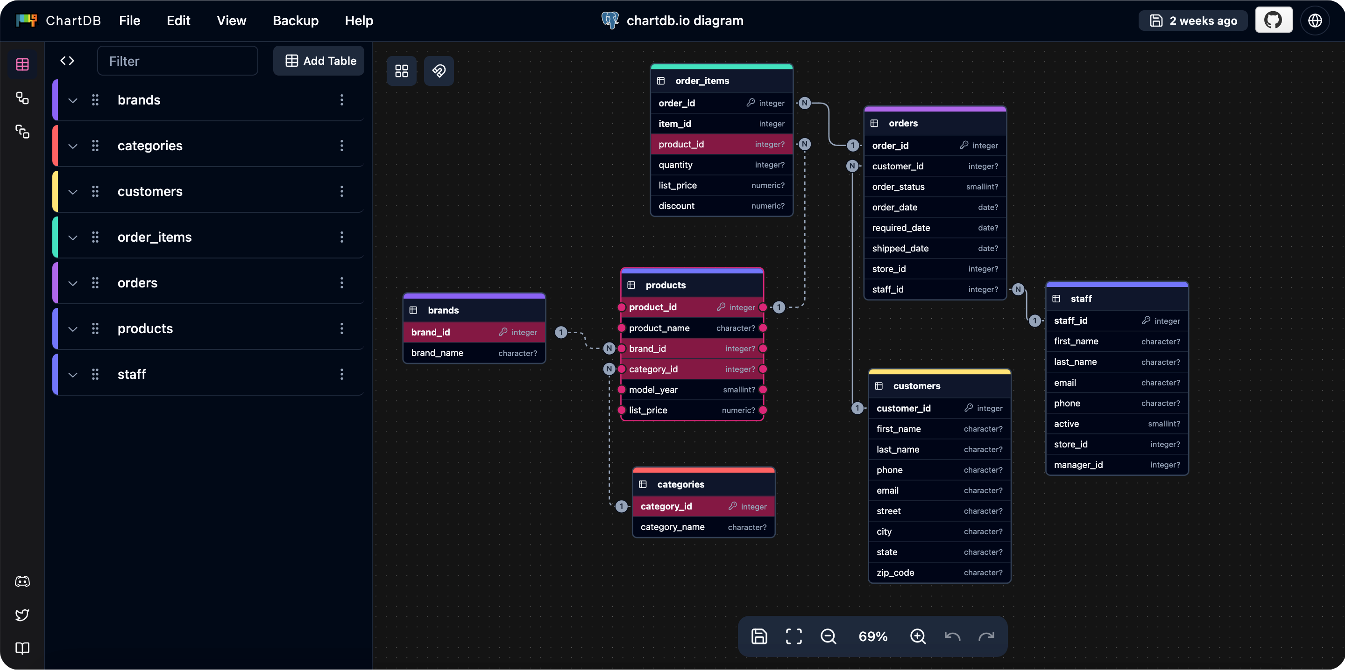Expand options menu for the customers table
This screenshot has height=670, width=1346.
tap(342, 191)
